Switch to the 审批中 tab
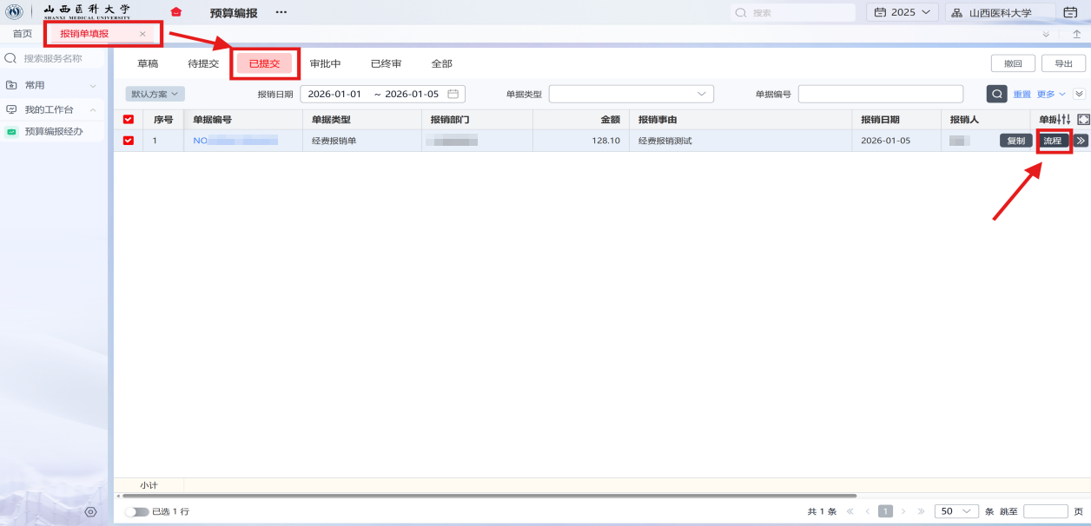 [x=325, y=63]
